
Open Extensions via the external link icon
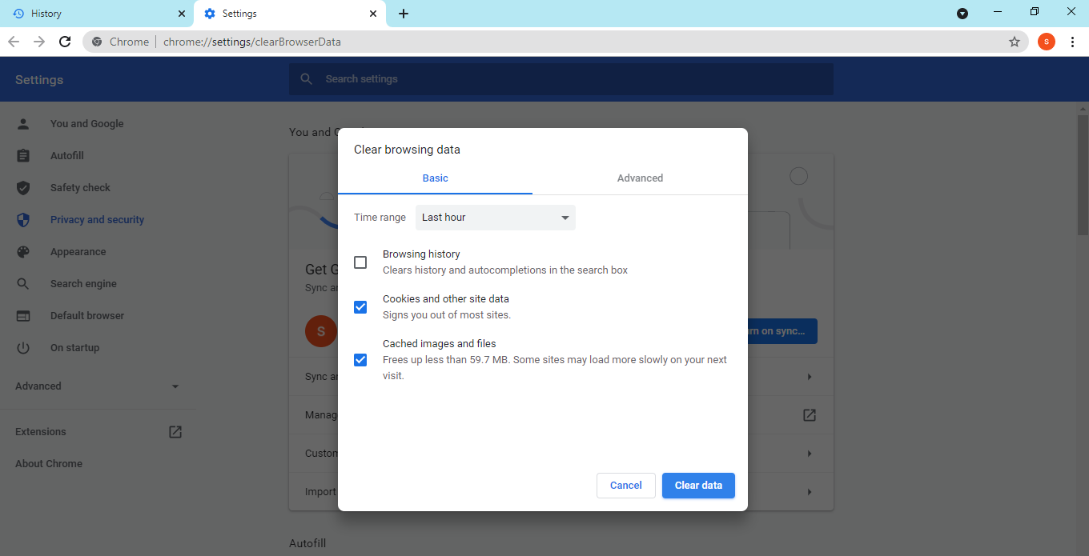pyautogui.click(x=175, y=431)
